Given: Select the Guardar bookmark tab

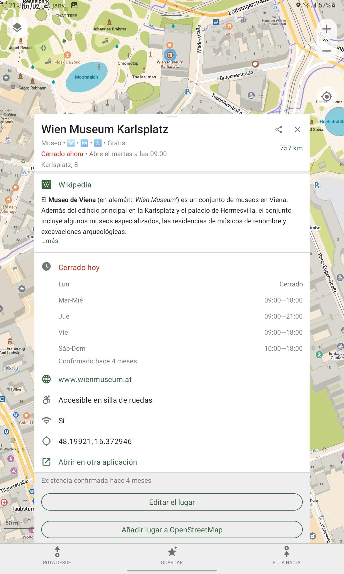Looking at the screenshot, I should (x=172, y=556).
